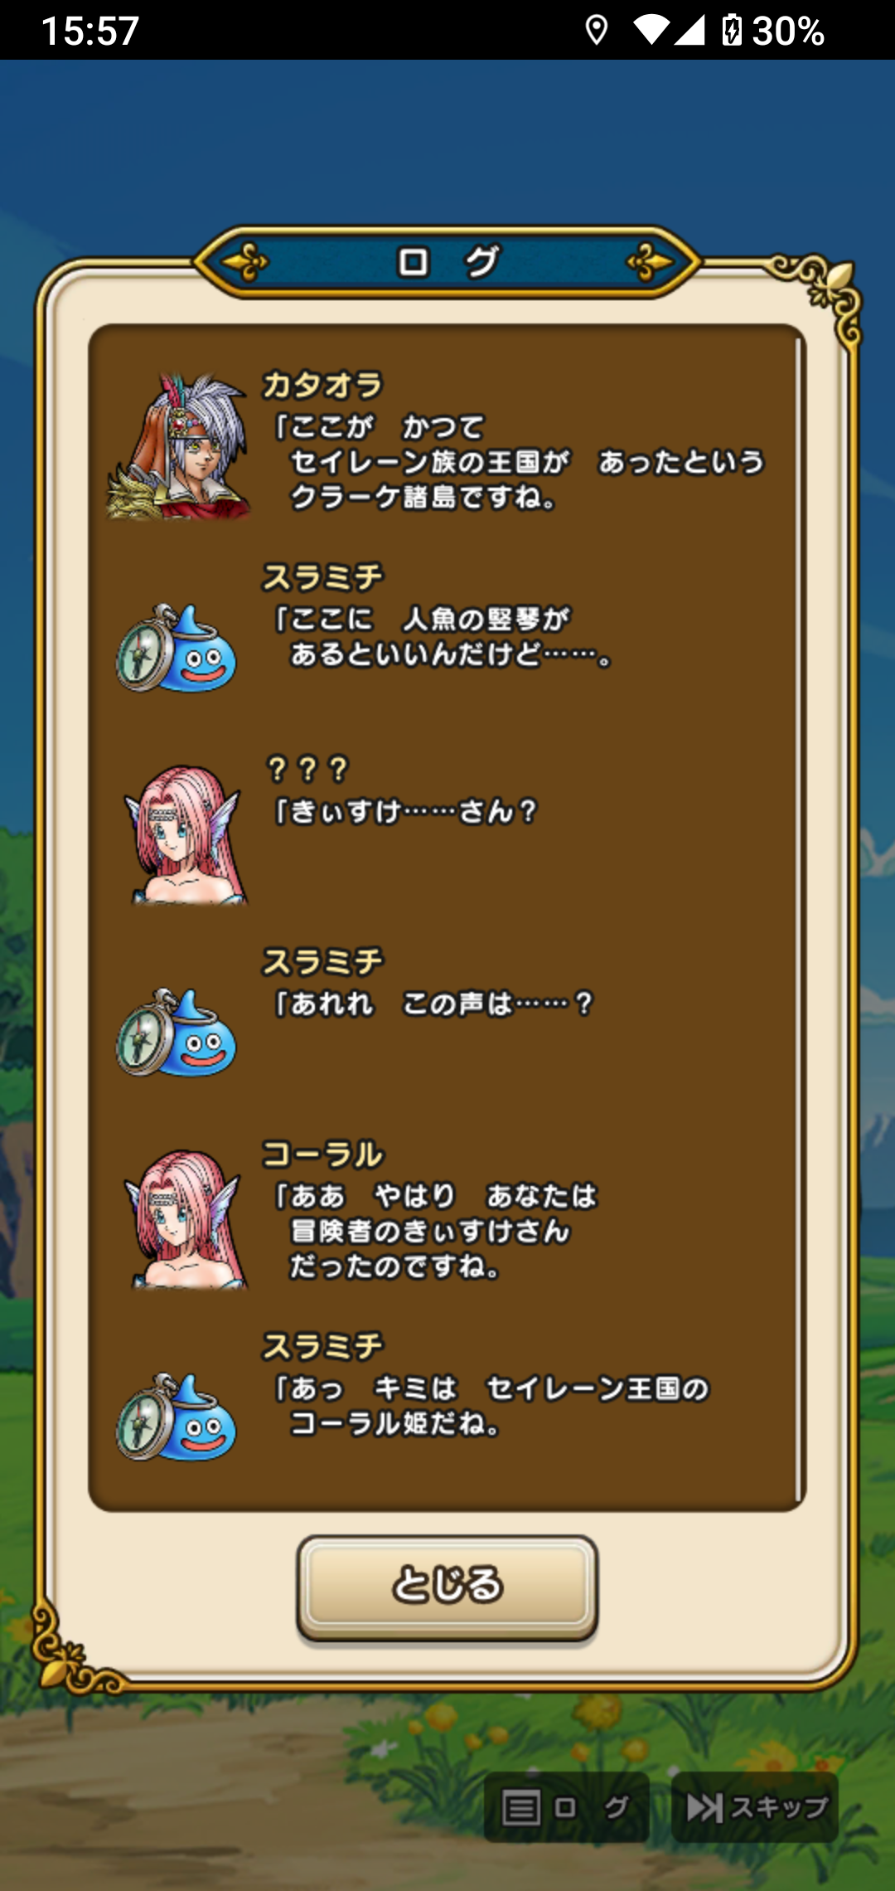Tap first スラミチ slime portrait
Viewport: 895px width, 1891px height.
[x=177, y=649]
